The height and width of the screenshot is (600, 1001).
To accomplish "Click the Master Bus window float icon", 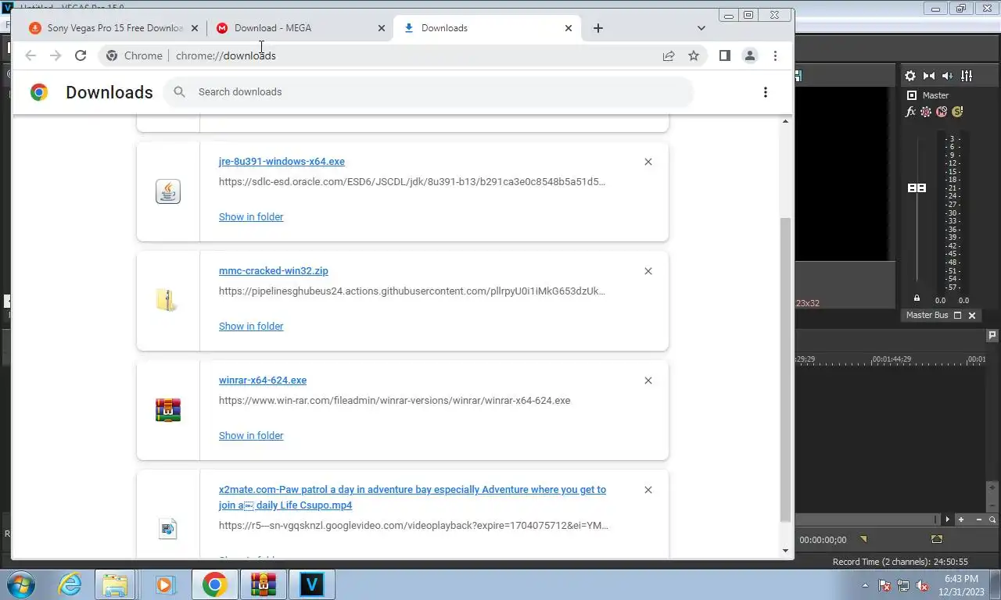I will (957, 316).
